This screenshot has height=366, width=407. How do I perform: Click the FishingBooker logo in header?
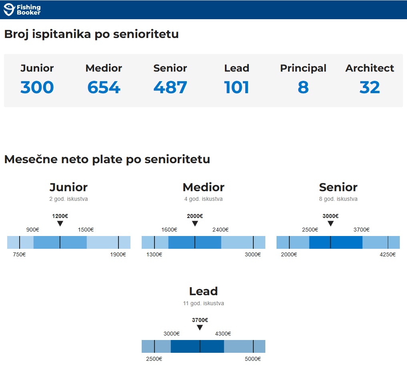[22, 10]
